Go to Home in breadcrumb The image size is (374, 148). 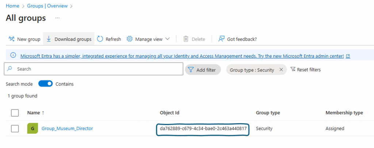point(12,6)
